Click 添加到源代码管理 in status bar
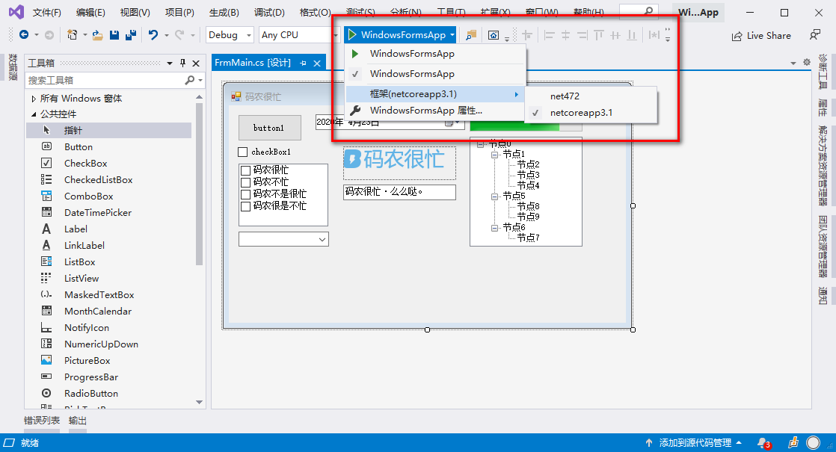836x452 pixels. (x=694, y=442)
